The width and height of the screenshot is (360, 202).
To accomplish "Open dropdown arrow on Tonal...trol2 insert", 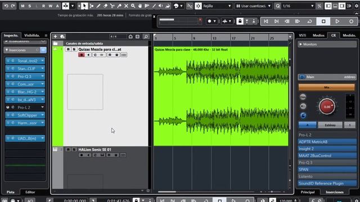I will pyautogui.click(x=43, y=61).
